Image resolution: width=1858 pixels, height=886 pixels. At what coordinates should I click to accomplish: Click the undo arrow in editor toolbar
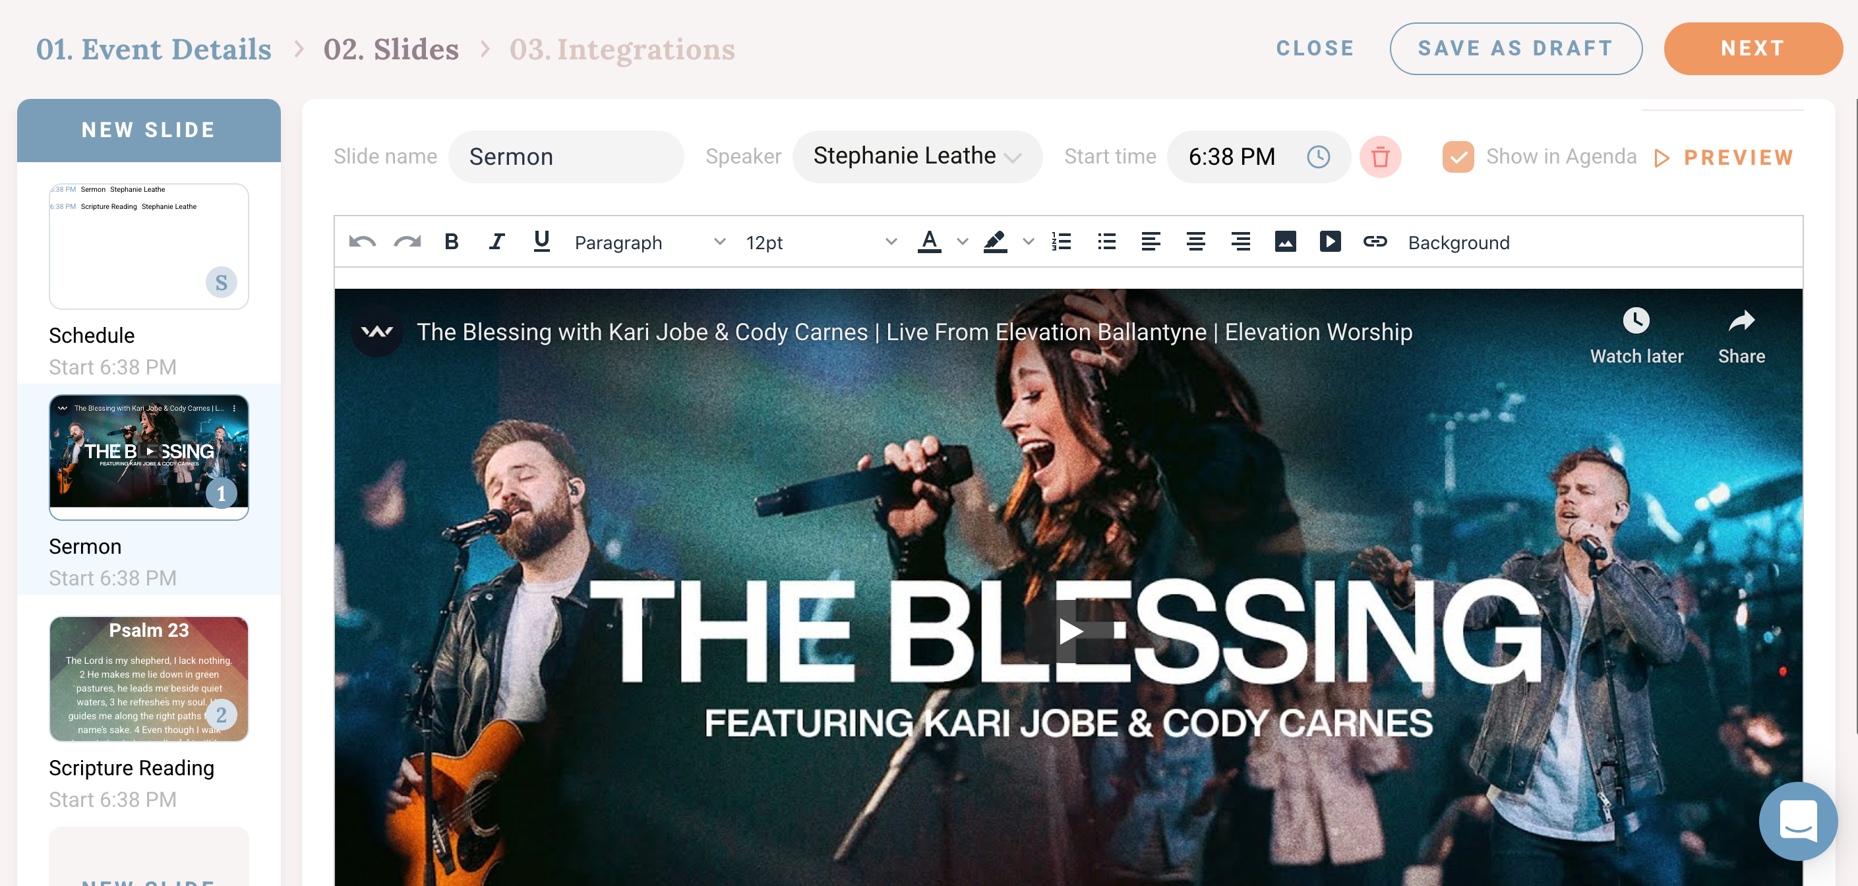(x=362, y=242)
